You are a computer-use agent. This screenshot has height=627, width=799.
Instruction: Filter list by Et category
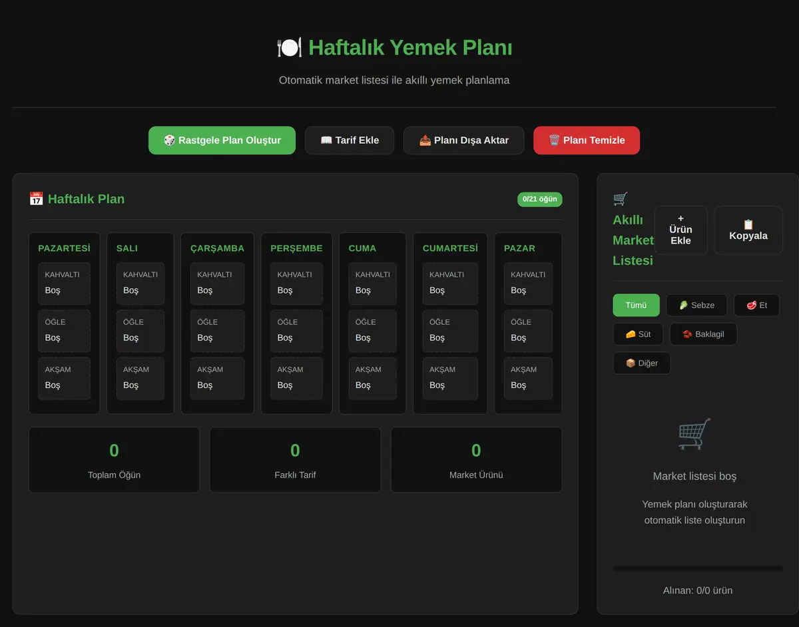tap(756, 305)
